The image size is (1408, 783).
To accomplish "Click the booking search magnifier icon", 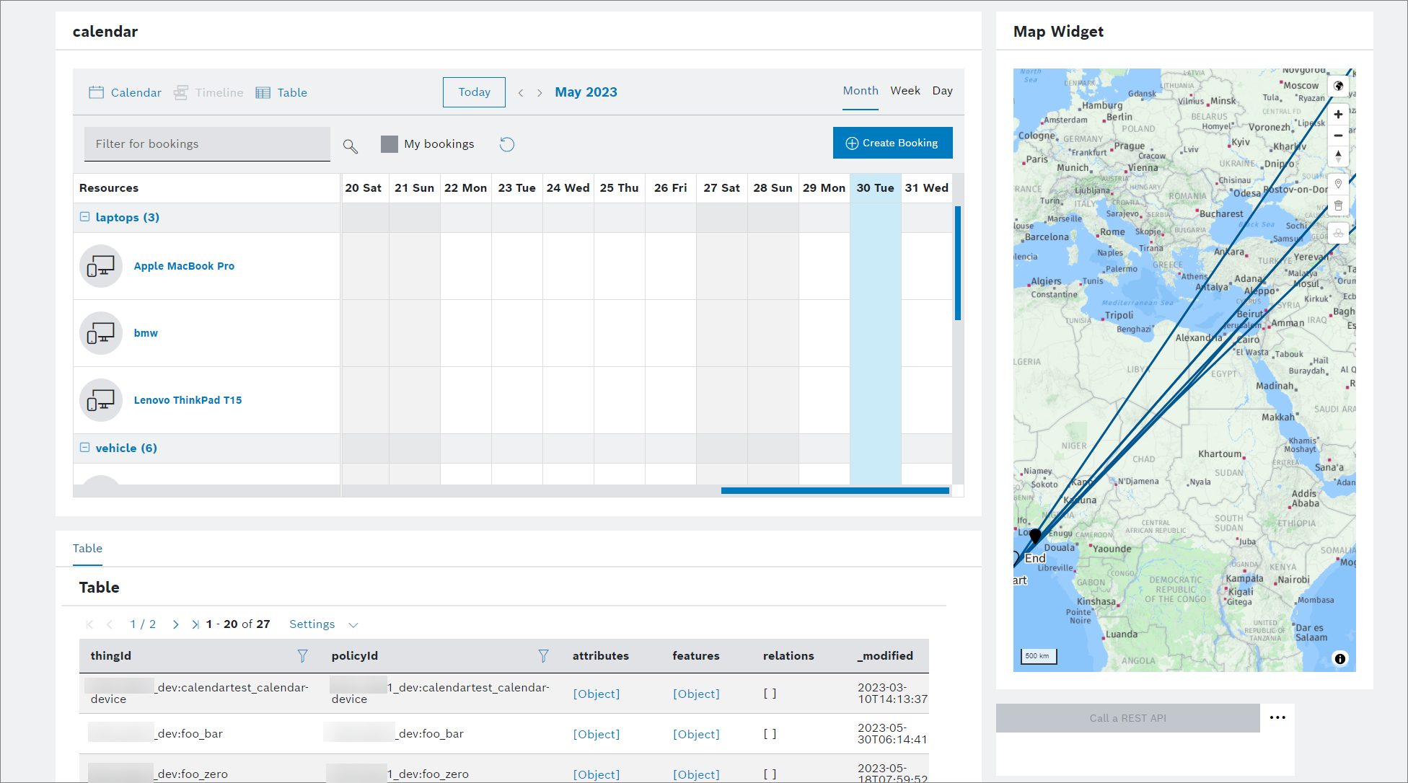I will (351, 146).
